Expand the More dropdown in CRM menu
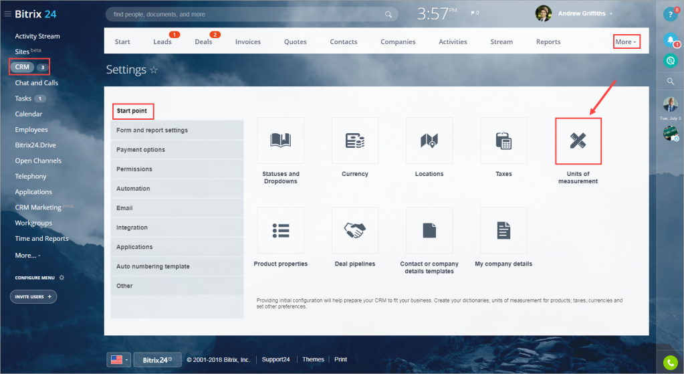The height and width of the screenshot is (374, 684). [x=626, y=42]
